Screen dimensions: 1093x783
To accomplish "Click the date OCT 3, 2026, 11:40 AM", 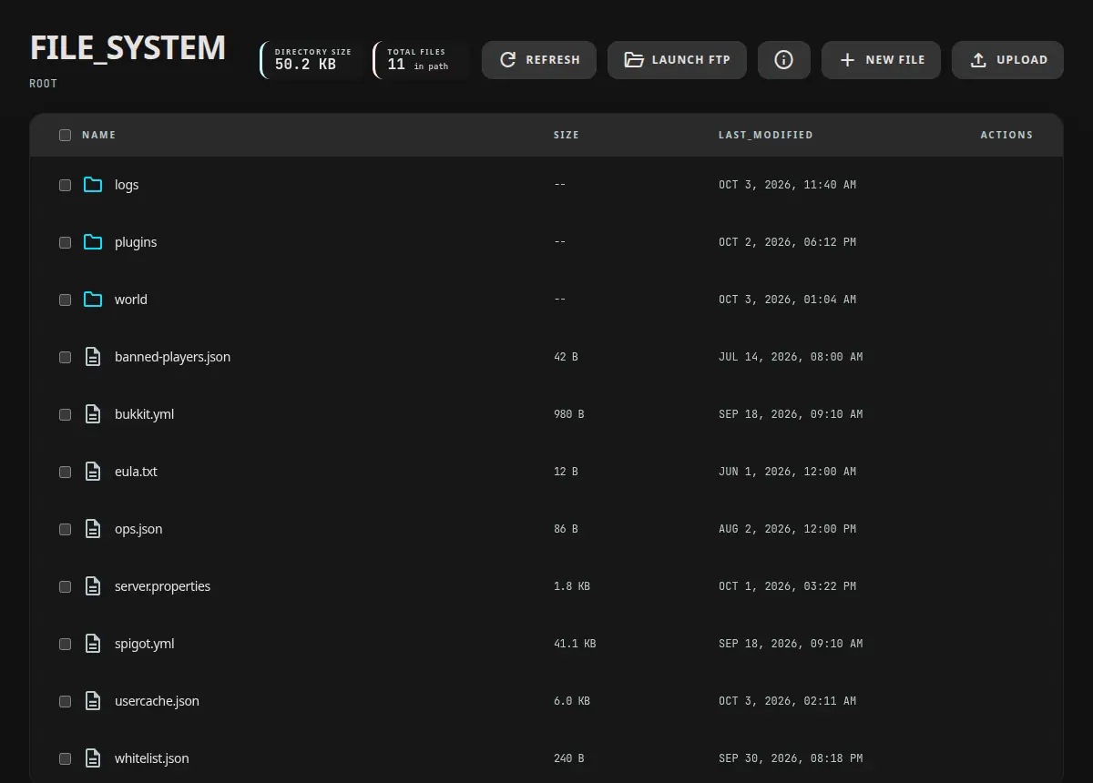I will (x=787, y=185).
